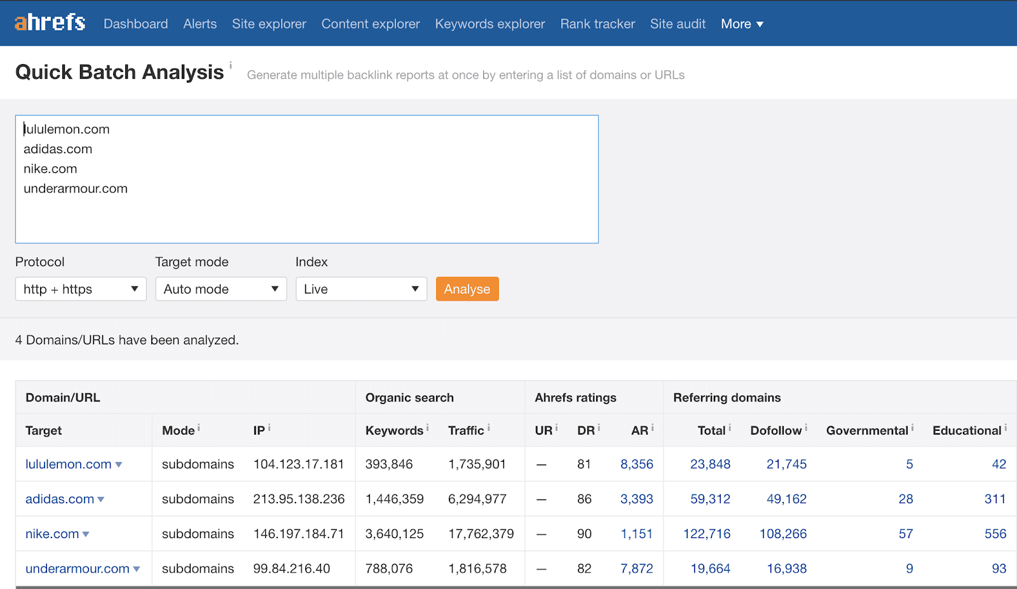
Task: Expand the arrow next to lululemon.com
Action: tap(118, 465)
